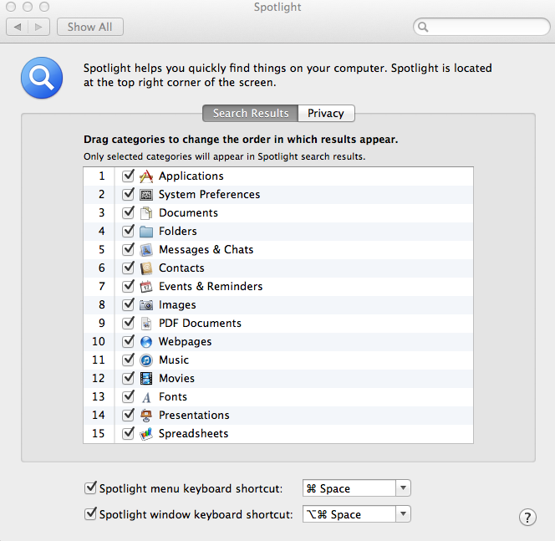Uncheck the Images checkbox
Screen dimensions: 555x541
click(x=128, y=304)
